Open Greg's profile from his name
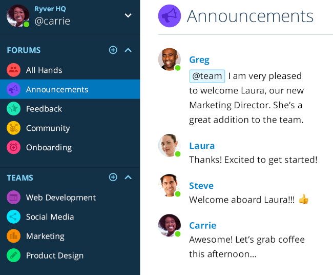The width and height of the screenshot is (333, 275). click(199, 60)
